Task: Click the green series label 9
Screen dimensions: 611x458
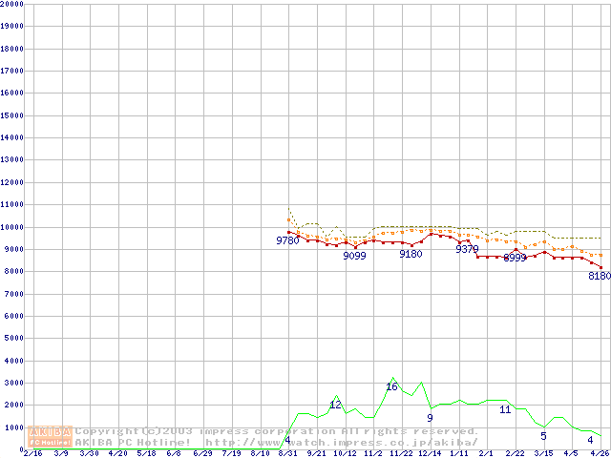Action: point(430,418)
